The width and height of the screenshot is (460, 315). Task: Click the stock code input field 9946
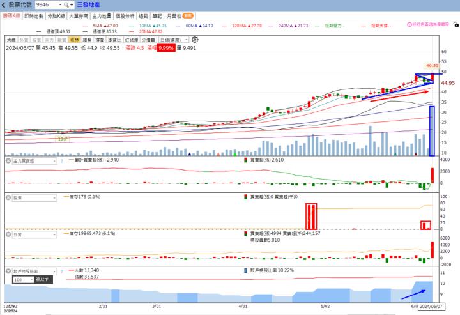tap(47, 4)
